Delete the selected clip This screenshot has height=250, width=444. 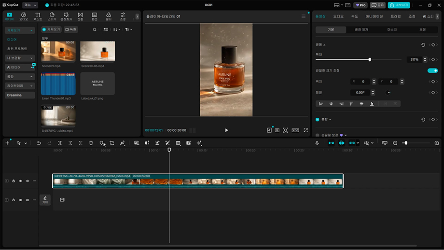point(91,143)
